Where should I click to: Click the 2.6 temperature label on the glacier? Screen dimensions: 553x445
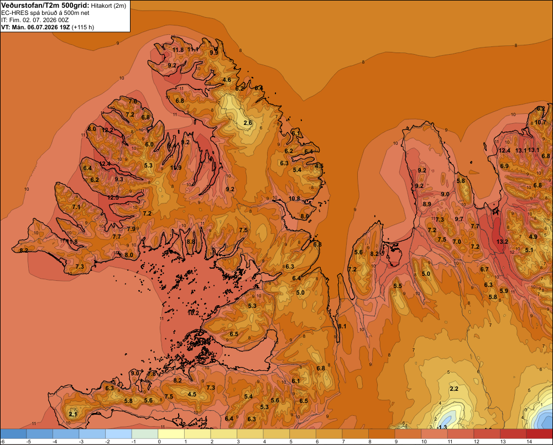click(x=248, y=123)
